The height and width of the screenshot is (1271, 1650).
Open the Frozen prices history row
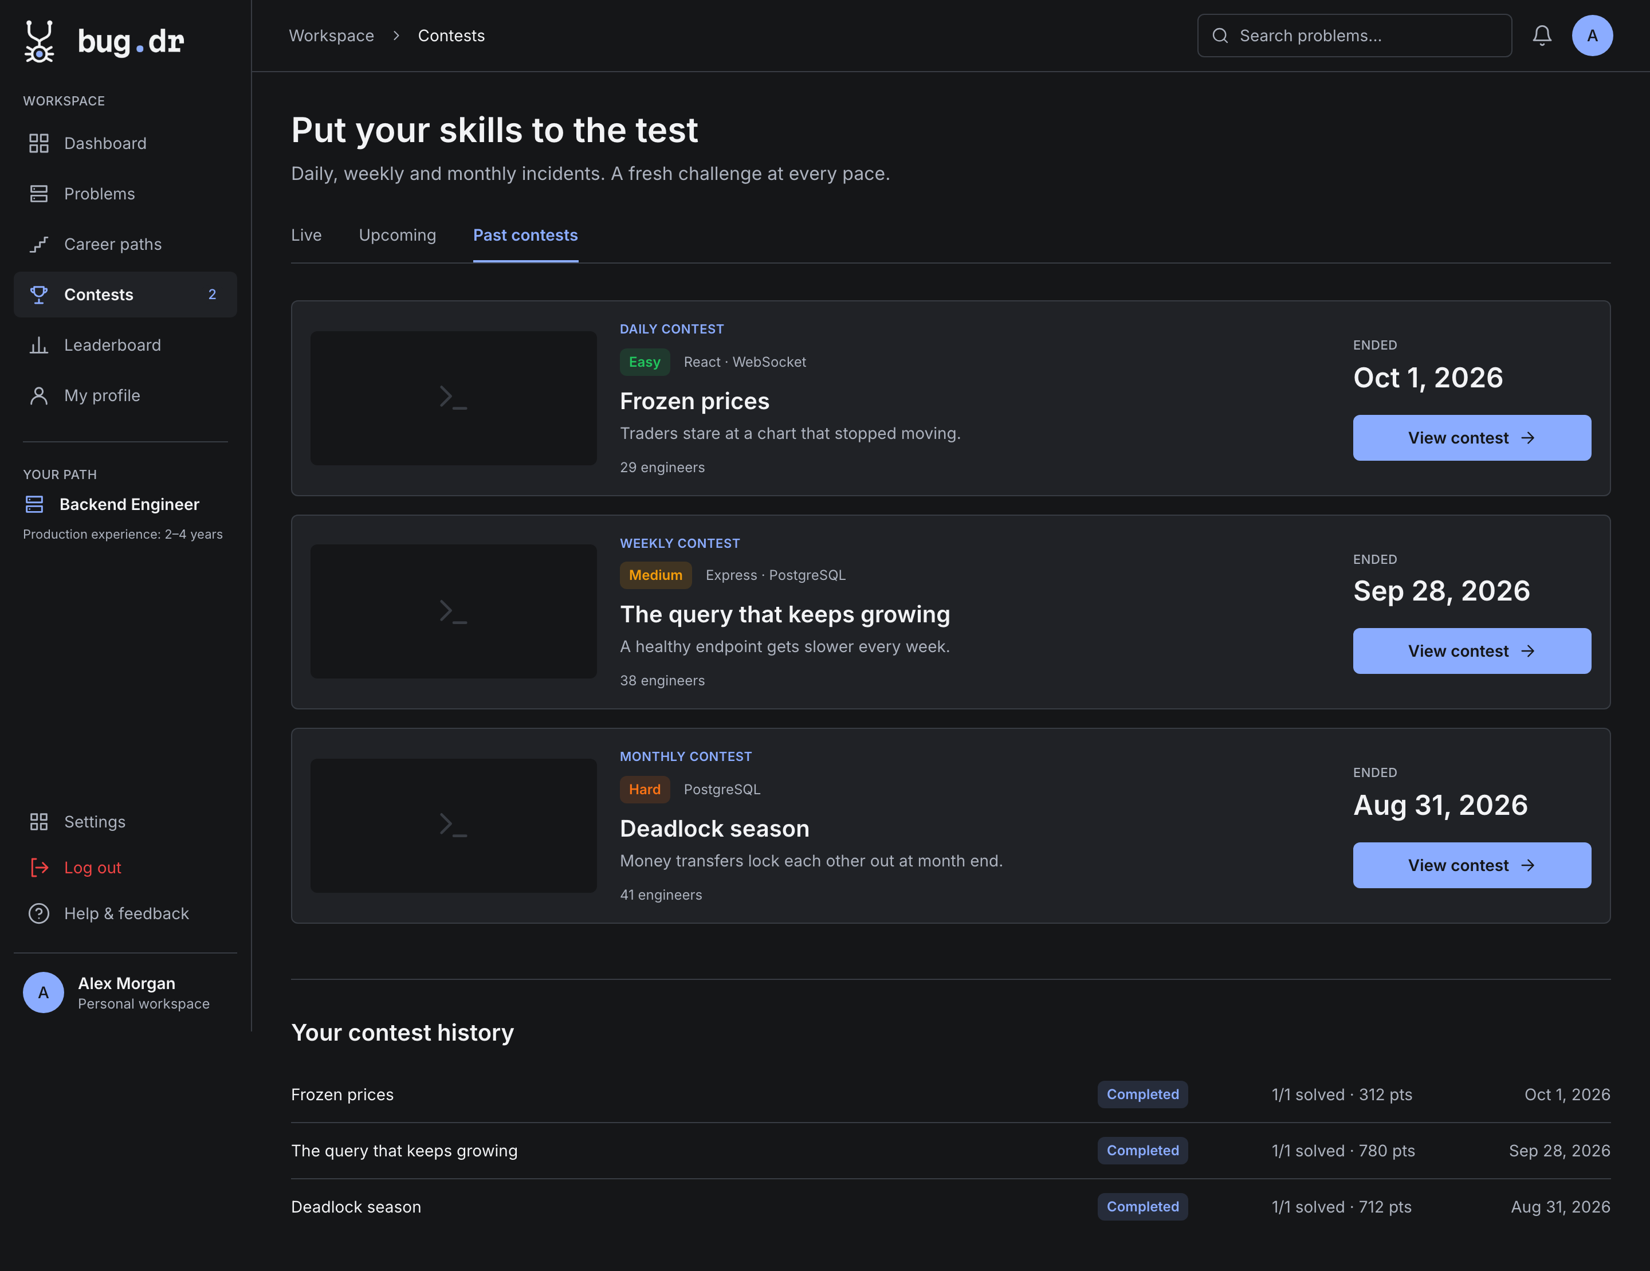point(950,1095)
